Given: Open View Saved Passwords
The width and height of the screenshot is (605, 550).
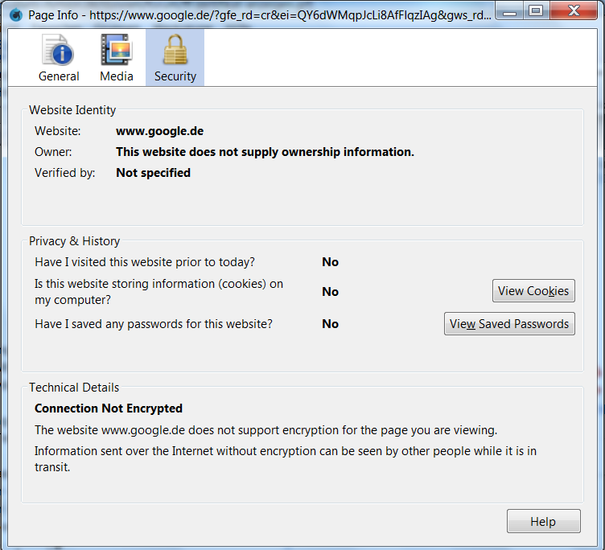Looking at the screenshot, I should [x=509, y=324].
